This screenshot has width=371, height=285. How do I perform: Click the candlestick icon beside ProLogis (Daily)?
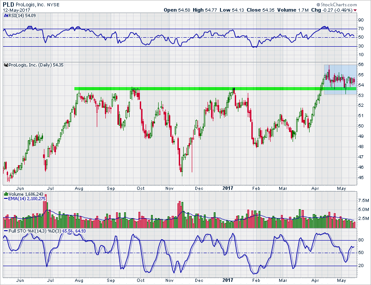(6, 65)
